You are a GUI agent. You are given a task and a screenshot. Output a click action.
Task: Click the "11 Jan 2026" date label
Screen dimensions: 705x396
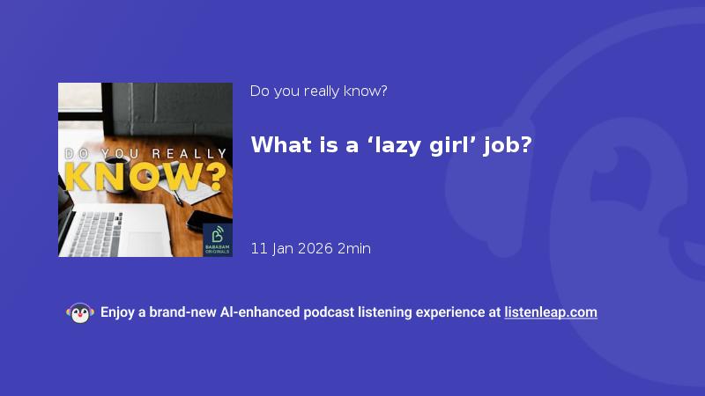[x=292, y=248]
